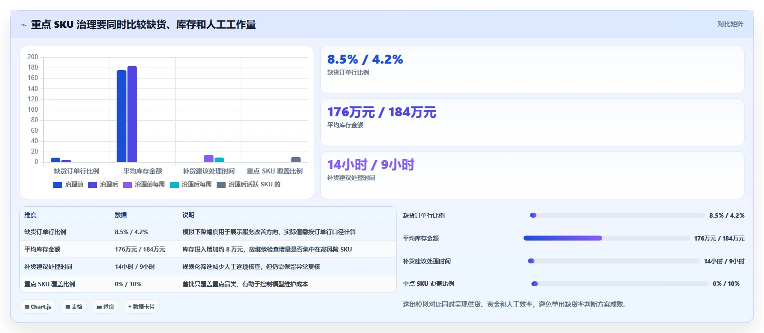Click 库存投入增加约 8 万元 description cell

click(x=267, y=249)
